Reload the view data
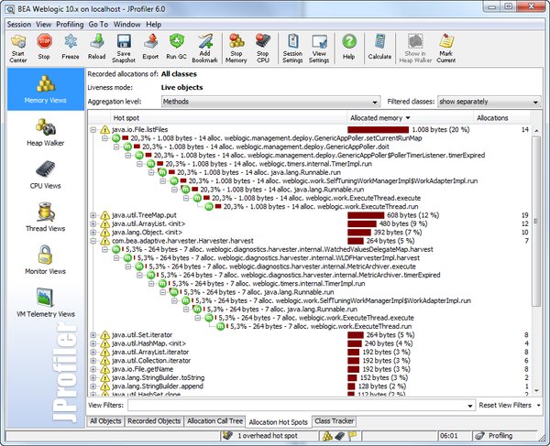 [x=96, y=48]
